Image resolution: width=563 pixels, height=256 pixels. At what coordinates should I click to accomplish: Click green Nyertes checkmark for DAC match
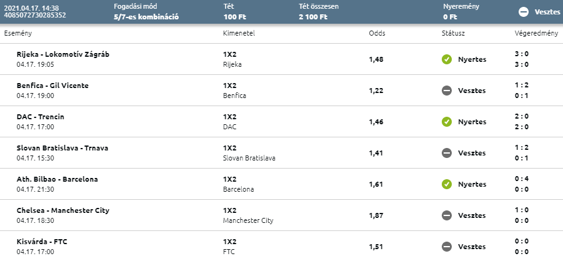[446, 122]
